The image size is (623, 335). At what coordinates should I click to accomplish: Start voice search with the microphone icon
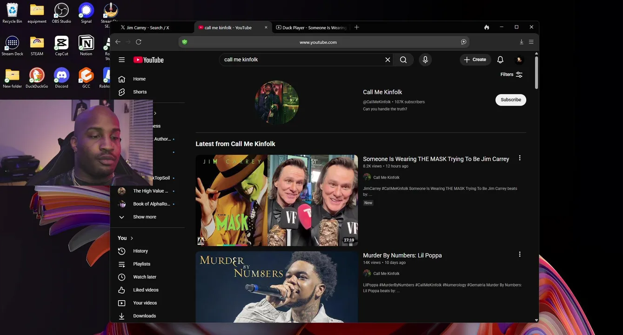click(425, 60)
